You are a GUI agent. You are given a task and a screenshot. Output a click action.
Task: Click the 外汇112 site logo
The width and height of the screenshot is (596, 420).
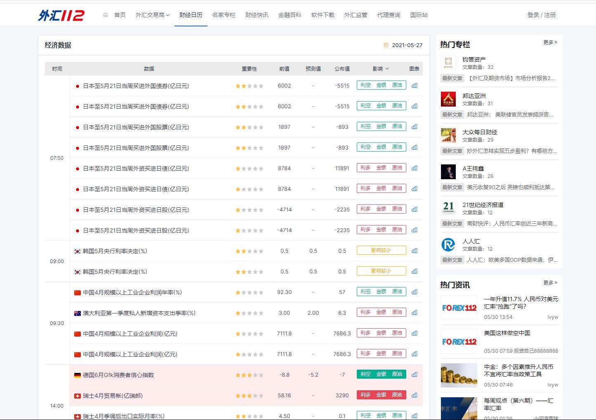tap(61, 15)
